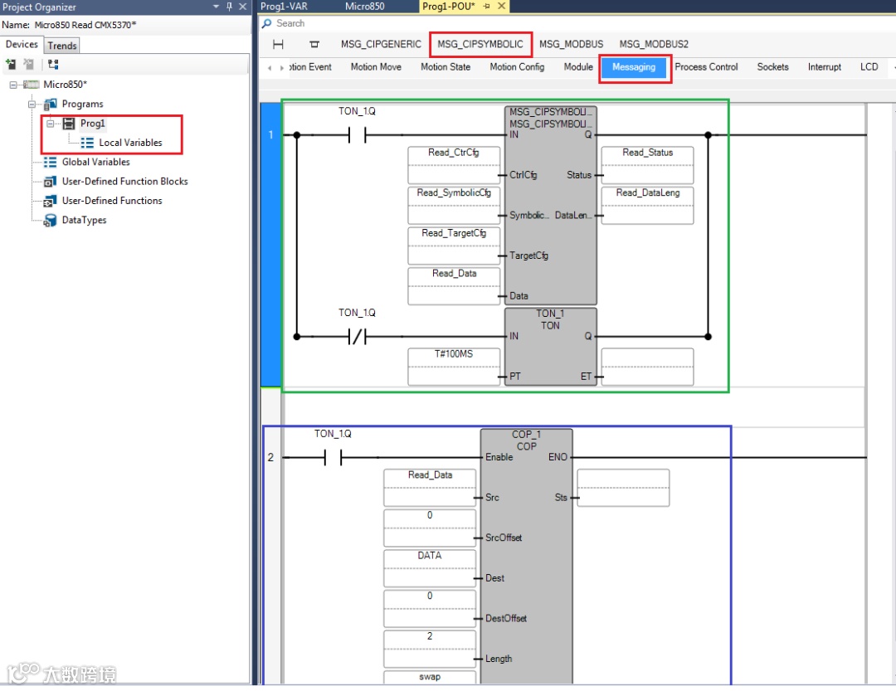Click the tree view icon in the Devices toolbar
The height and width of the screenshot is (691, 896).
[53, 64]
